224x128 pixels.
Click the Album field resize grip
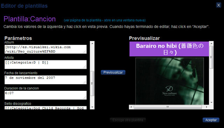[85, 52]
